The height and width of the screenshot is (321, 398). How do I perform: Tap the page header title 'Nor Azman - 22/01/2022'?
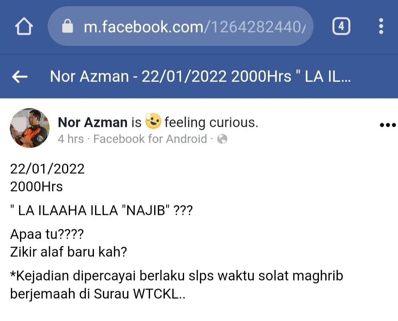point(200,76)
